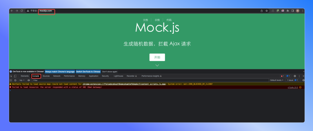Viewport: 313px width, 131px height.
Task: Close the DevTools panel
Action: (x=303, y=76)
